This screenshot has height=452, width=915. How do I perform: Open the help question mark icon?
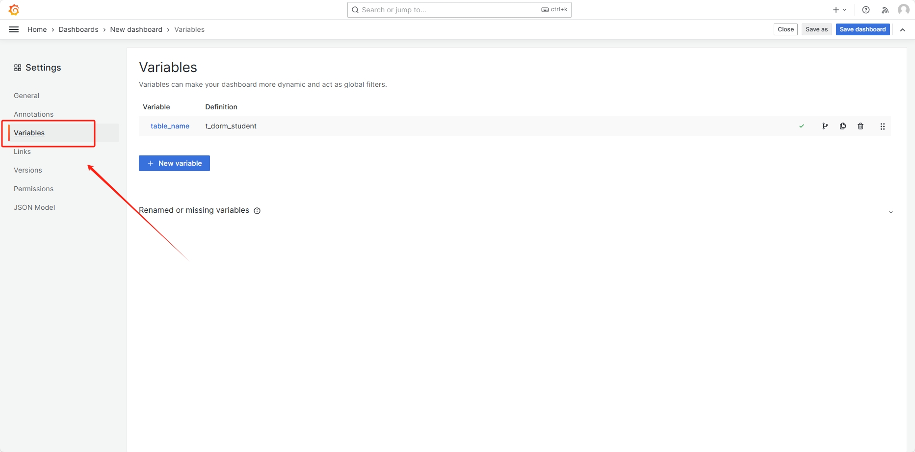click(x=866, y=10)
